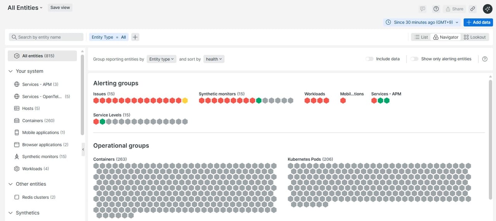Screen dimensions: 496x221
Task: Open the Entity type group-by dropdown
Action: 161,59
